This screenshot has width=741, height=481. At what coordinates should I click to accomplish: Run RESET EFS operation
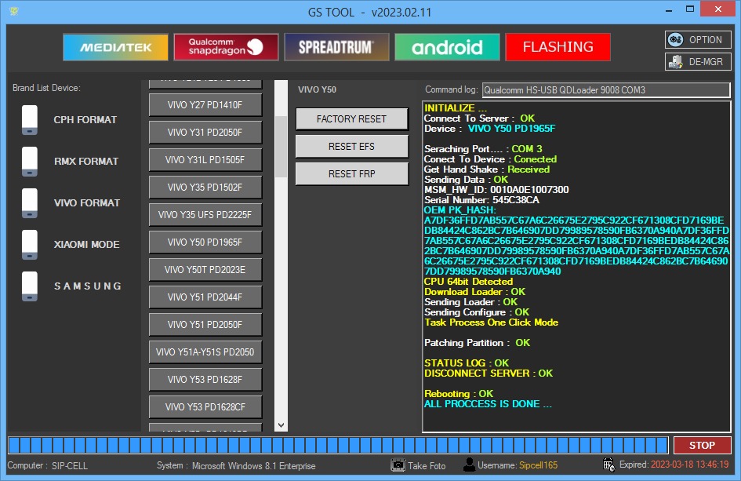point(352,147)
